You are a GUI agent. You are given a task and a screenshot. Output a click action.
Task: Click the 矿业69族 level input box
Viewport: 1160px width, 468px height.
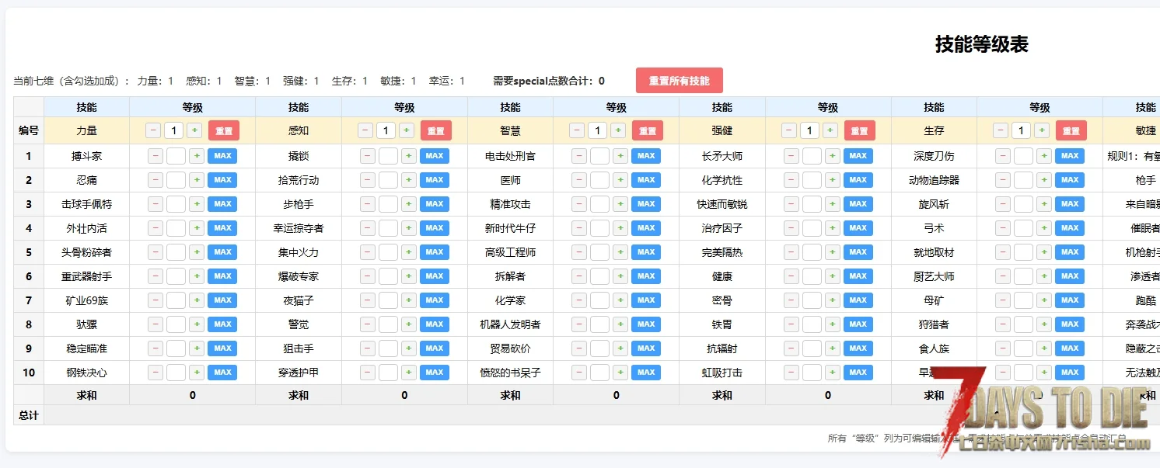pos(176,300)
